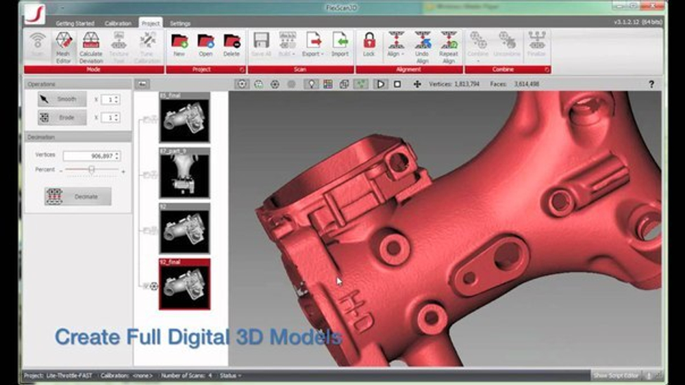Select the Calculate Deviation tool
This screenshot has width=685, height=385.
point(91,47)
